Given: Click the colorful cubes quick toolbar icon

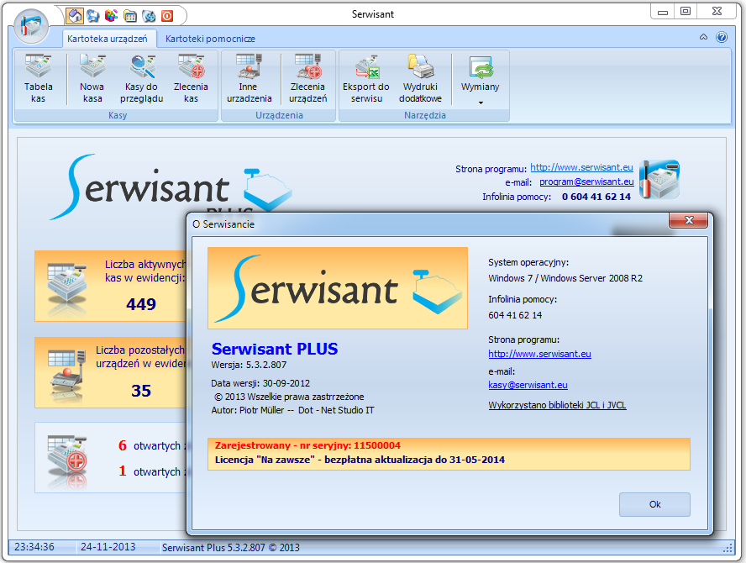Looking at the screenshot, I should click(112, 16).
